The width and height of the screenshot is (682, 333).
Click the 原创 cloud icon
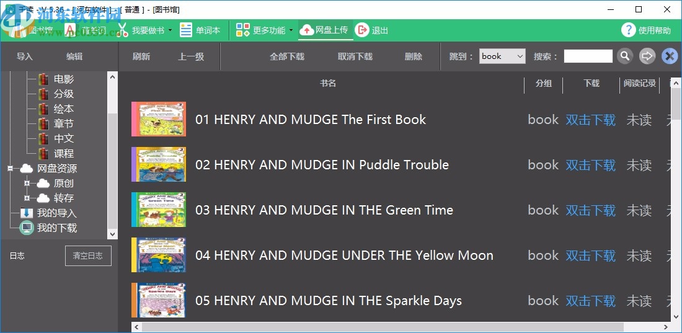click(x=43, y=184)
